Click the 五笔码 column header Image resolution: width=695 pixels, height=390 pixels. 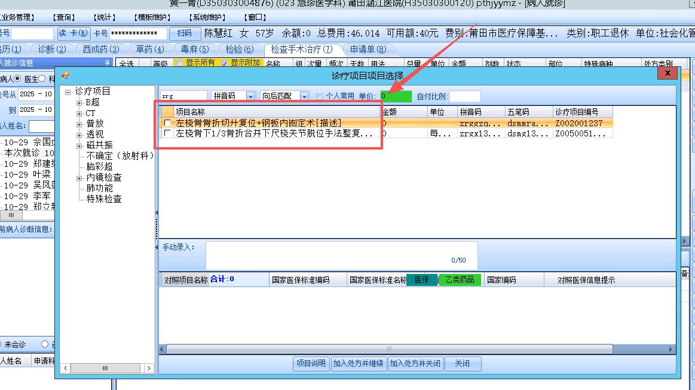click(x=529, y=112)
